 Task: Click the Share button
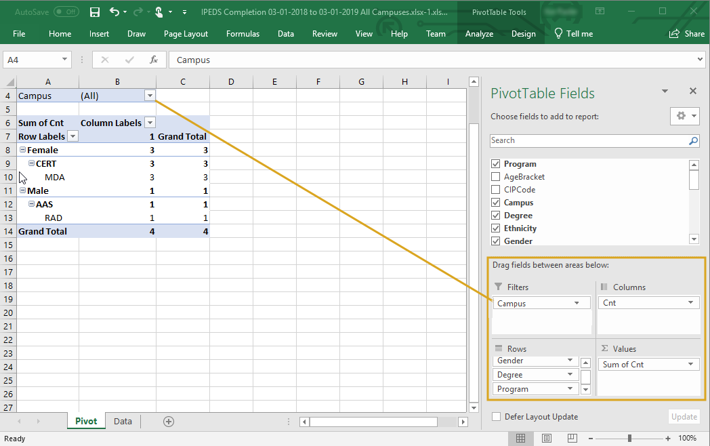[686, 33]
